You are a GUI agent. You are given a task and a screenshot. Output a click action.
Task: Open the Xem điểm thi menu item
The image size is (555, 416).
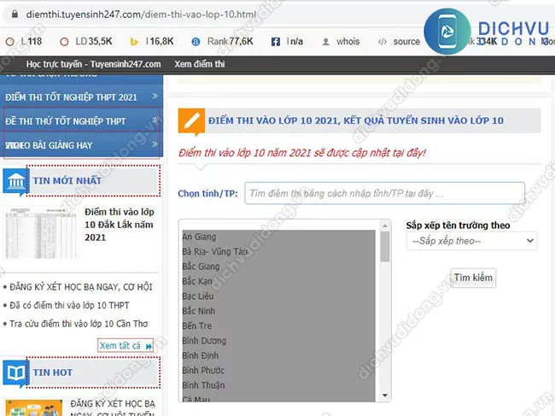pyautogui.click(x=199, y=64)
